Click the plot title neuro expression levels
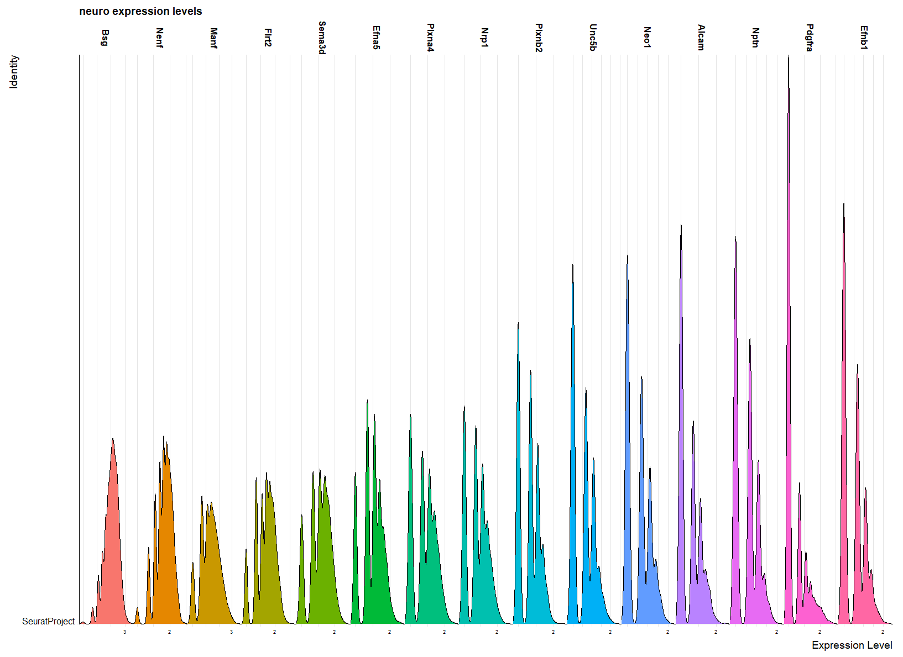Viewport: 903px width, 657px height. pos(141,11)
